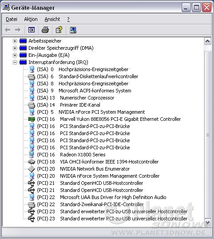Viewport: 214px width, 239px height.
Task: Click the Print toolbar icon
Action: [45, 30]
